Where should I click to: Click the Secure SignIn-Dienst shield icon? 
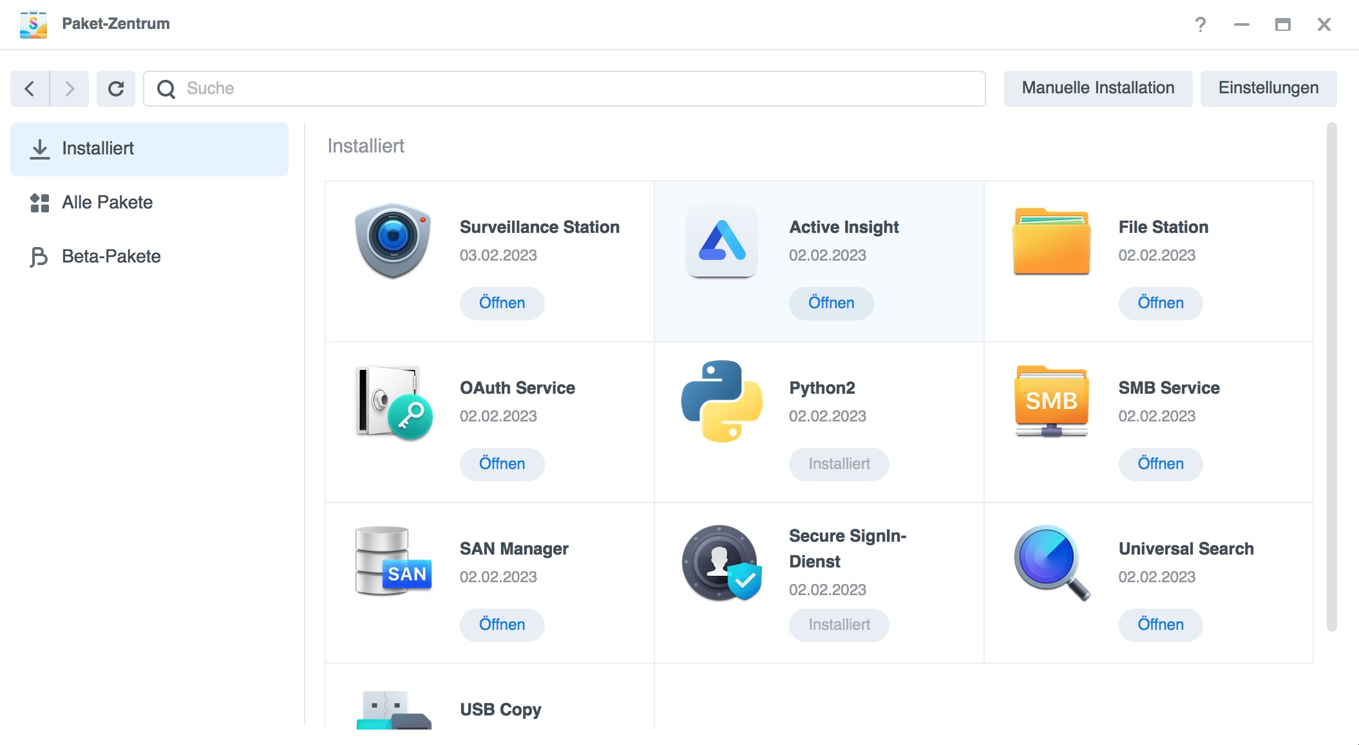721,563
